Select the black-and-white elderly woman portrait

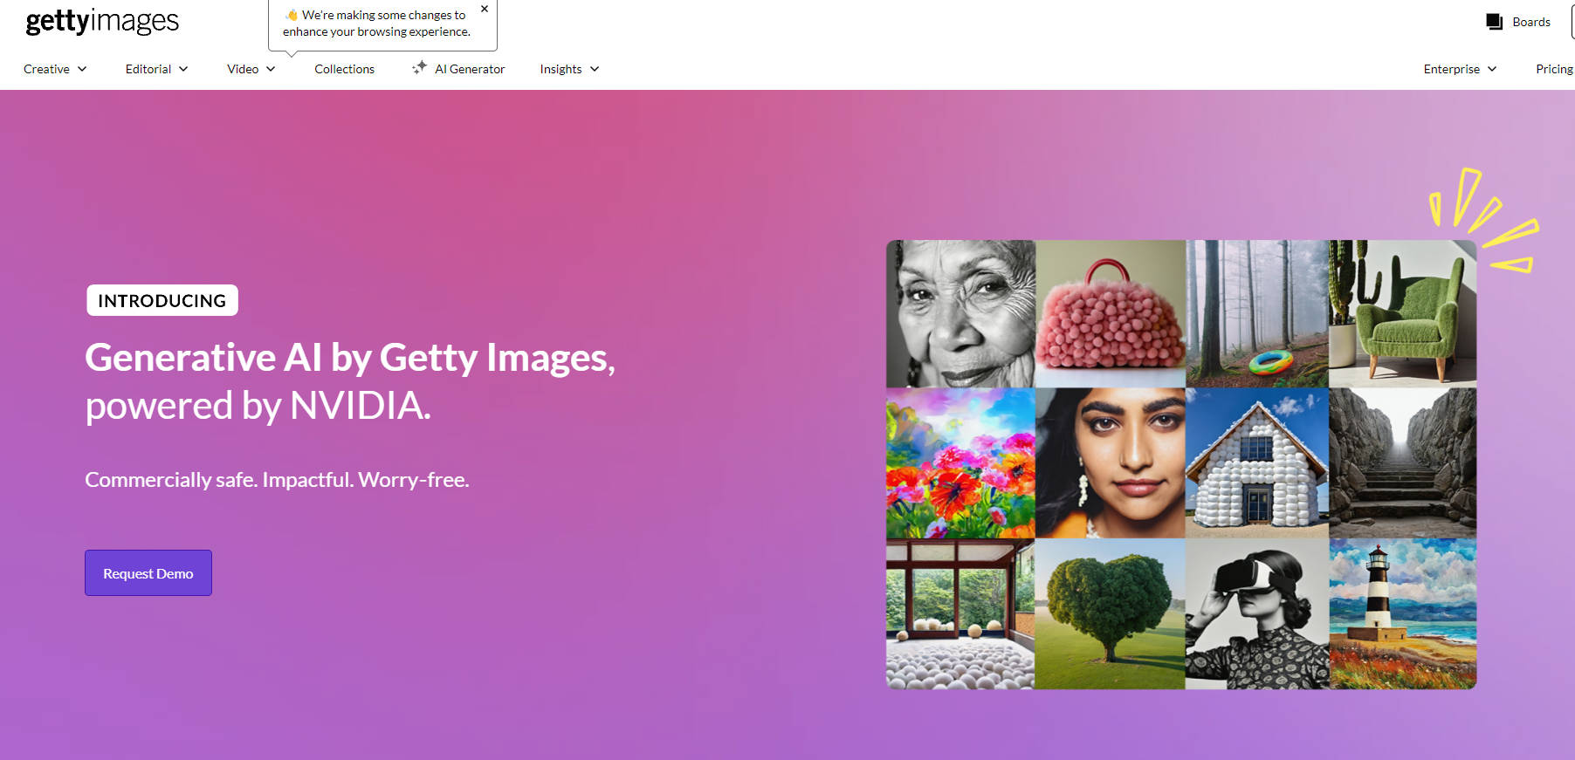960,314
